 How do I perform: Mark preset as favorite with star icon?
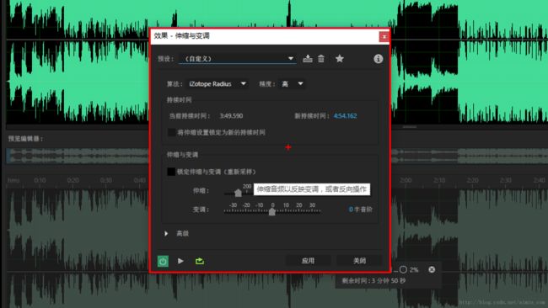tap(340, 59)
